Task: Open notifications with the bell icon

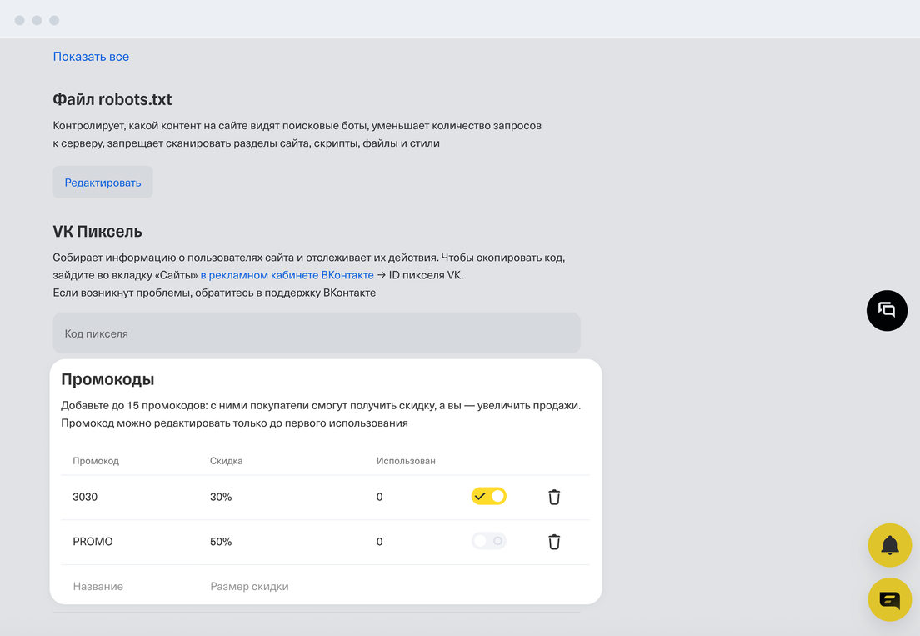Action: (889, 546)
